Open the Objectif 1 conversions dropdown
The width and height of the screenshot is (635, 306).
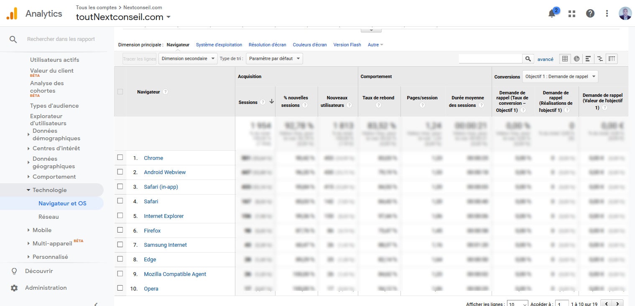click(x=560, y=77)
